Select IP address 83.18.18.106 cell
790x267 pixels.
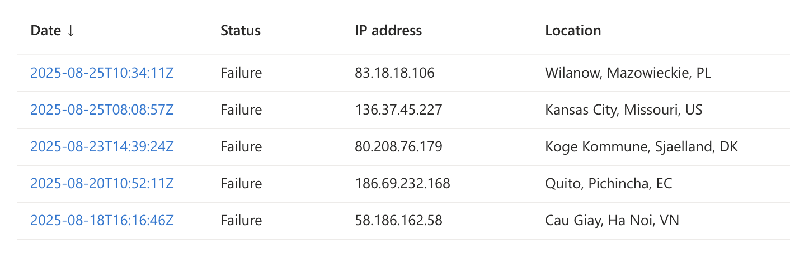coord(394,73)
